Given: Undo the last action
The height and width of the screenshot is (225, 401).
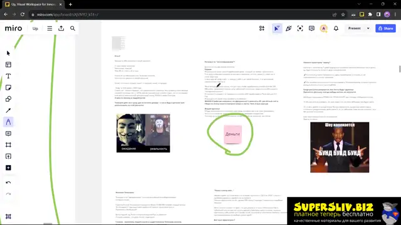Looking at the screenshot, I should click(8, 182).
